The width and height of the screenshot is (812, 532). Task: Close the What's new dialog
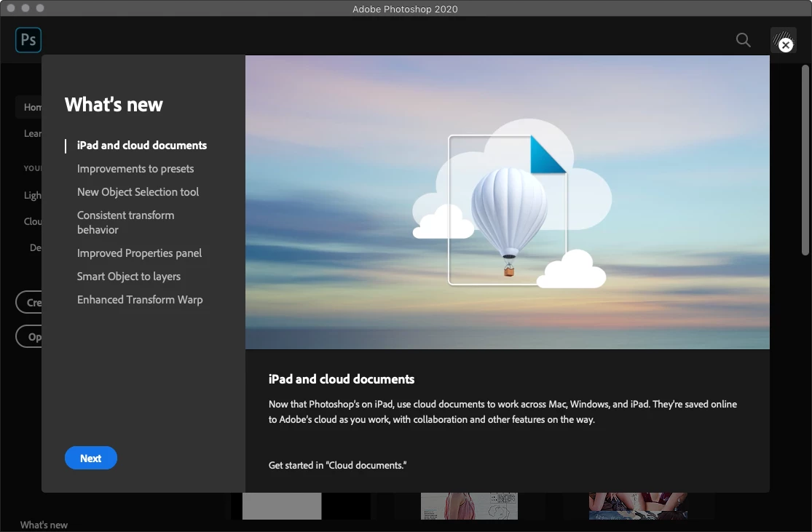point(786,45)
